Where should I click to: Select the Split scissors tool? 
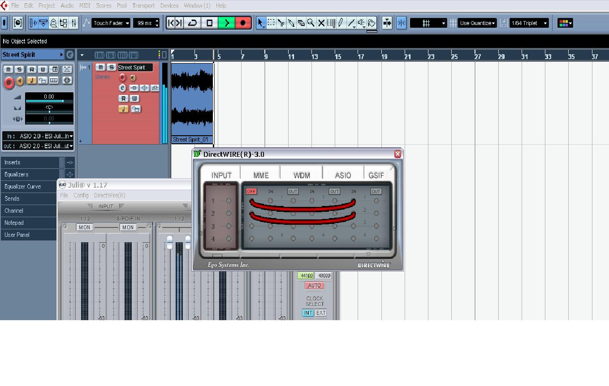pyautogui.click(x=281, y=23)
